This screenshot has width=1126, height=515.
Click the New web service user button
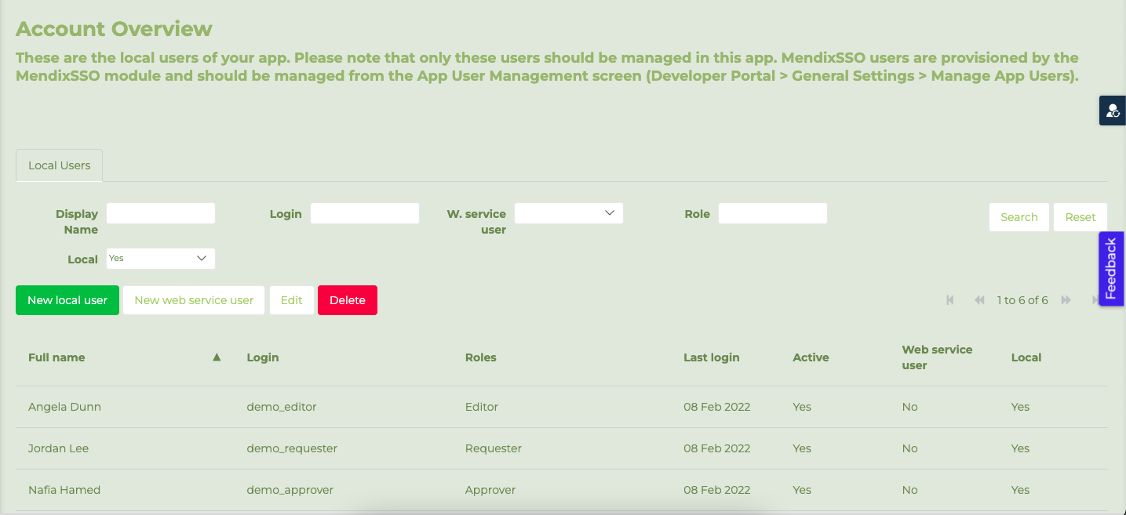coord(193,299)
